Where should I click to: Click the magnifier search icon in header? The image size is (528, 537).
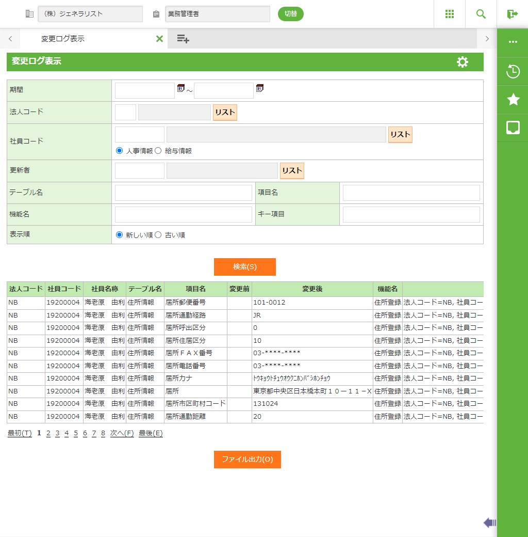[x=481, y=14]
